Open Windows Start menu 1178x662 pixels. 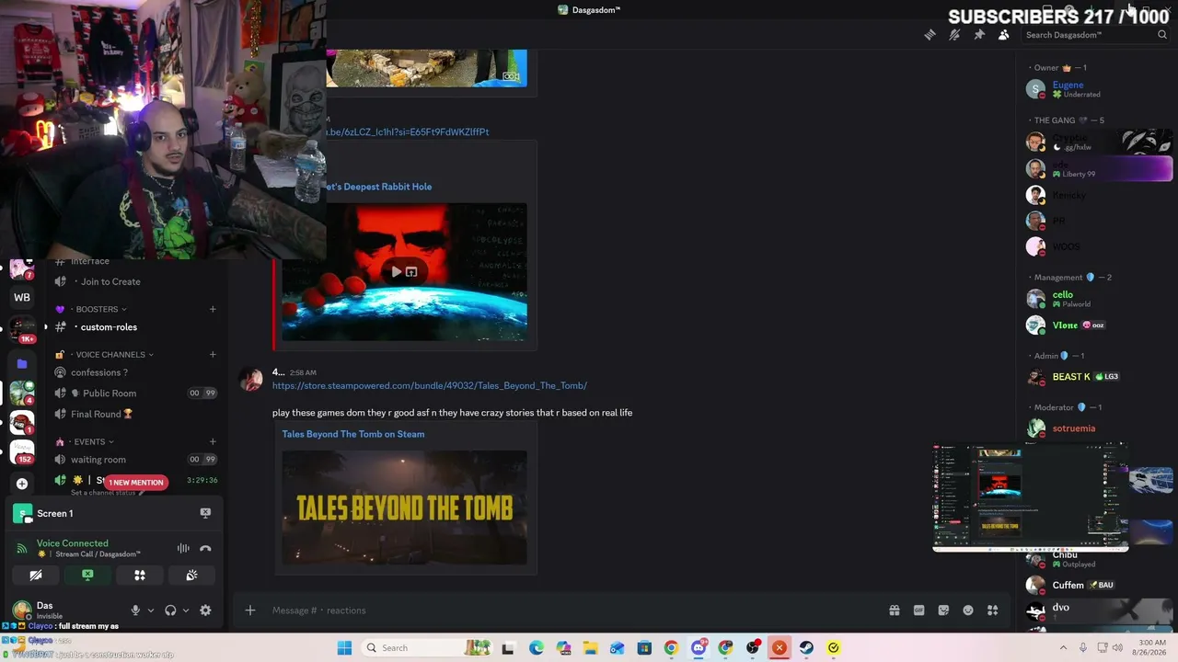tap(344, 648)
